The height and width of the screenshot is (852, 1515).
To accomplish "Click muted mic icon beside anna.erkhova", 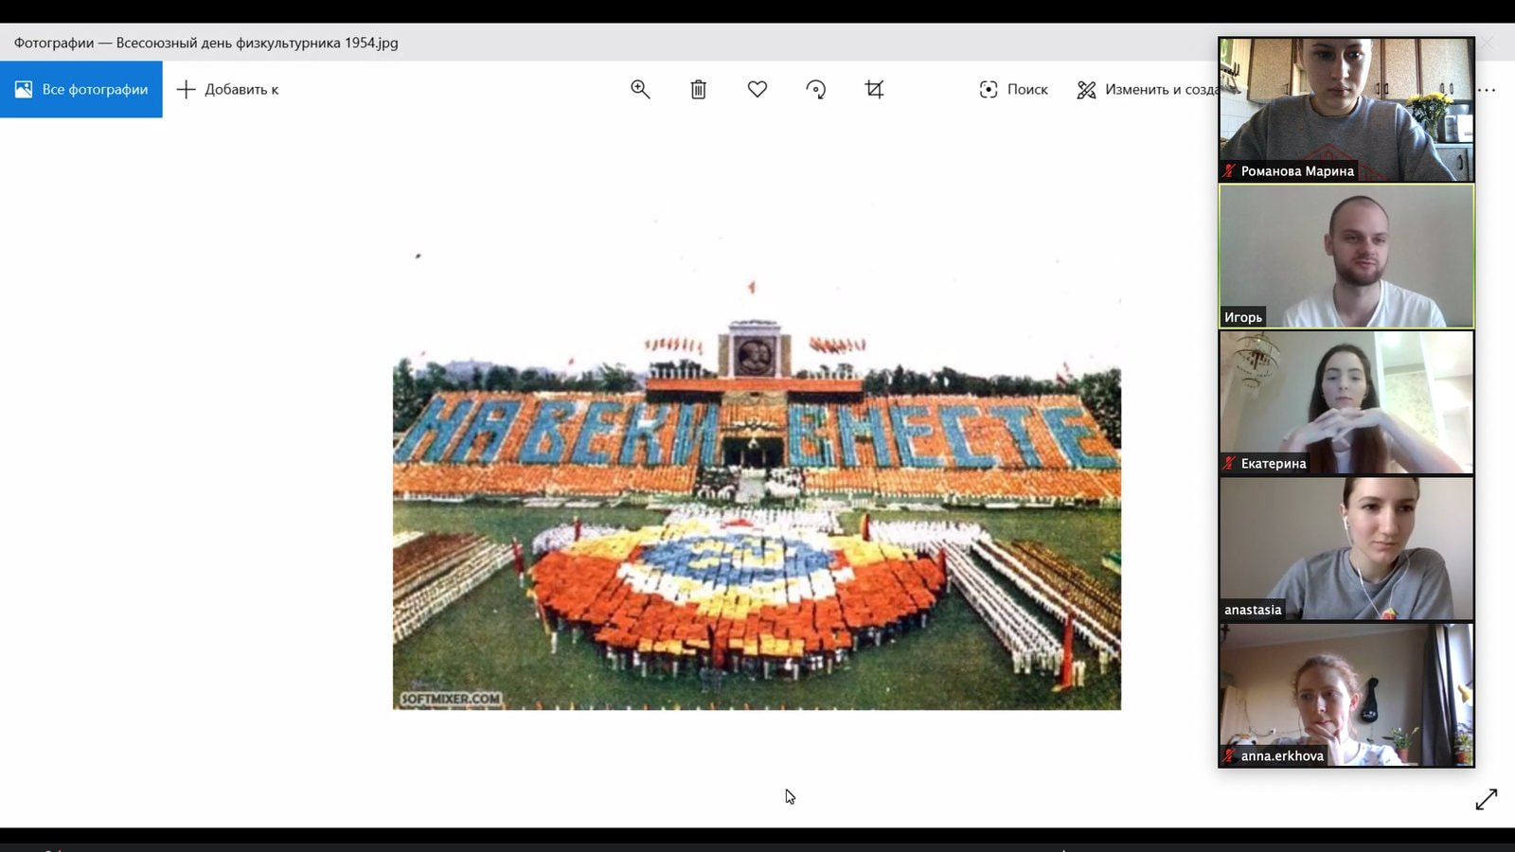I will point(1229,755).
